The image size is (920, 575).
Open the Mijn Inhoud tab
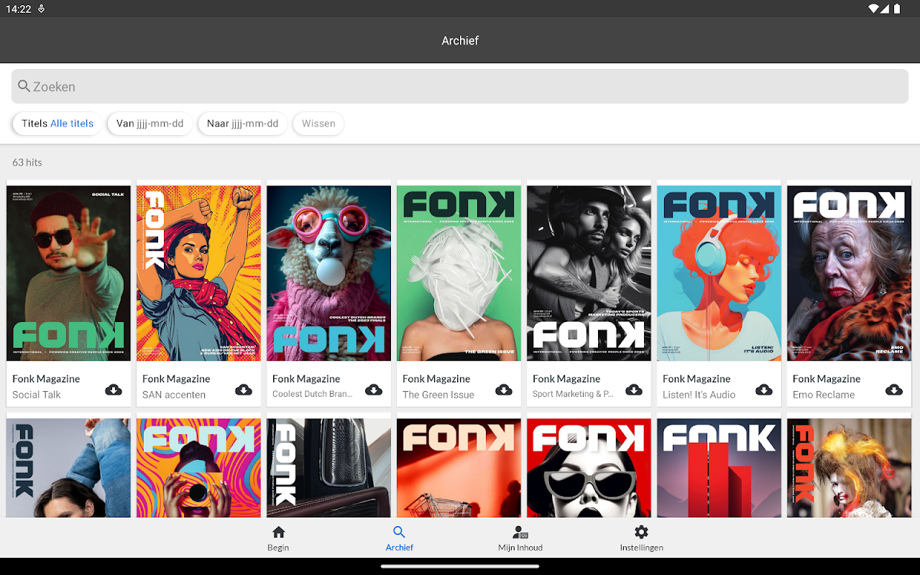(x=520, y=538)
